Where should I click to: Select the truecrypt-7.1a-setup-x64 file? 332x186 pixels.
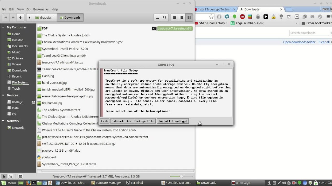172,28
